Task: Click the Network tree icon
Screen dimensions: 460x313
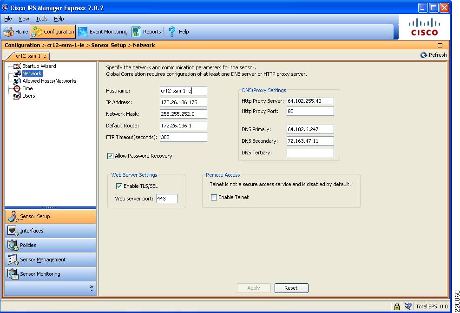Action: (17, 73)
